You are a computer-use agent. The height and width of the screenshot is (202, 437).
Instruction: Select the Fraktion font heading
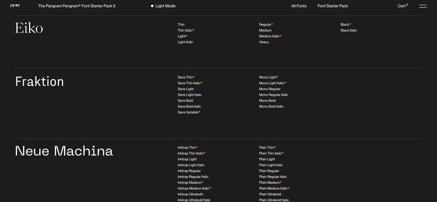39,81
